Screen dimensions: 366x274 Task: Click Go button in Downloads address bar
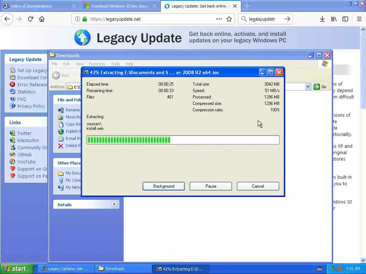(x=320, y=87)
